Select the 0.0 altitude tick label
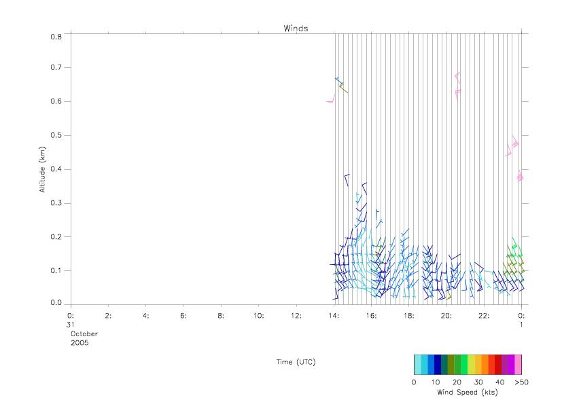 click(x=56, y=303)
